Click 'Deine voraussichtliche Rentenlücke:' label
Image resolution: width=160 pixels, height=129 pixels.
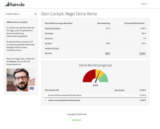[64, 100]
